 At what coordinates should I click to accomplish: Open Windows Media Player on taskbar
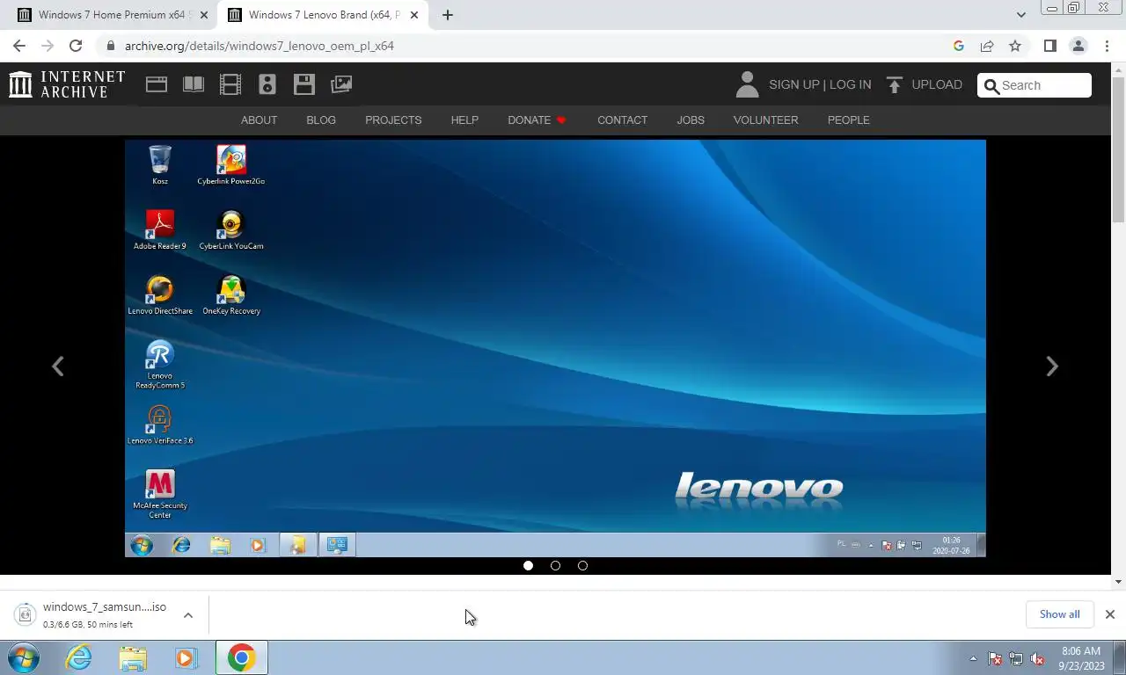click(186, 657)
